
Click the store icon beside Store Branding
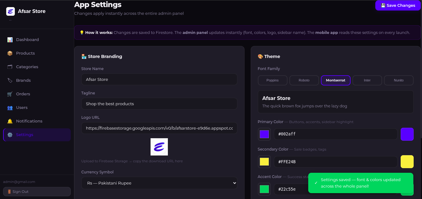click(x=84, y=56)
